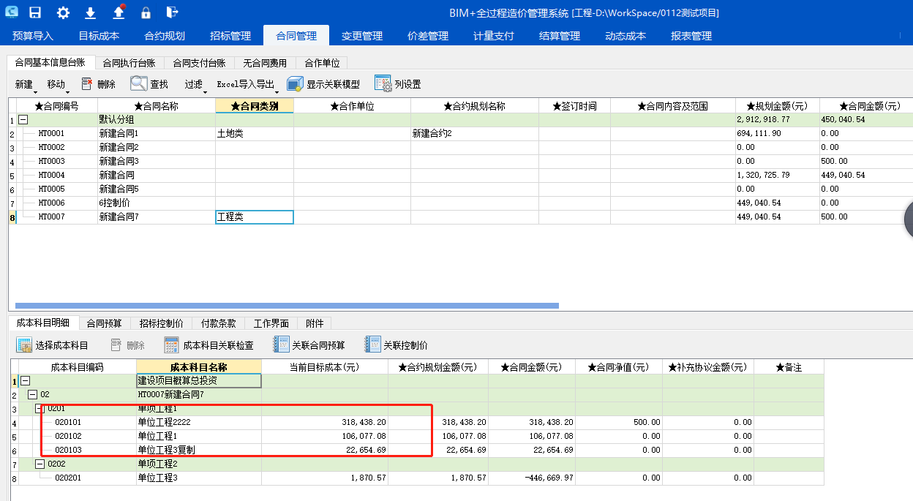Click the 选择成本科目 button label

62,345
